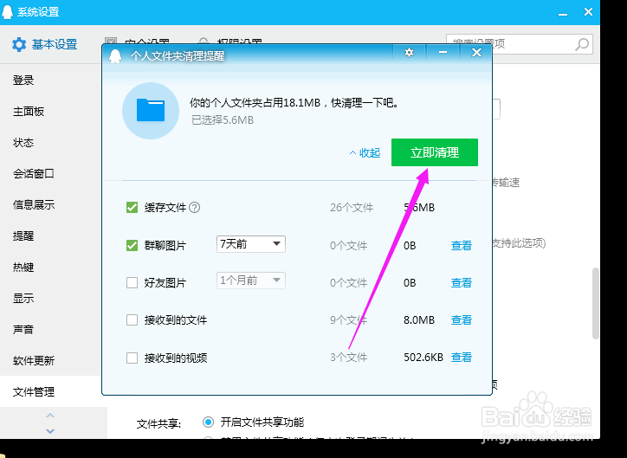Open the cleanup dialog settings gear
Viewport: 627px width, 458px height.
click(x=409, y=52)
